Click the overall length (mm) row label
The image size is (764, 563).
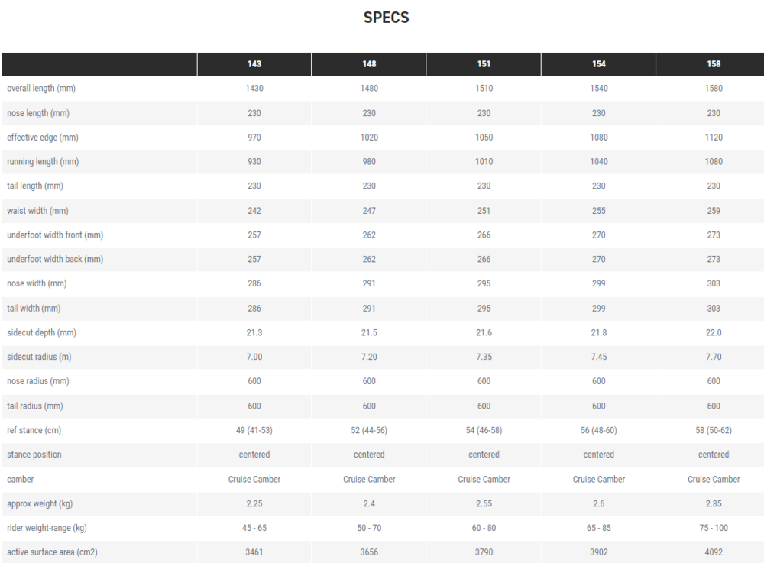pyautogui.click(x=41, y=89)
